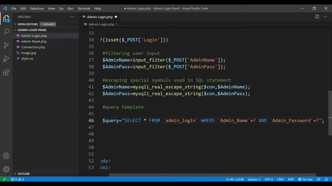332x186 pixels.
Task: Open the Run menu
Action: point(71,8)
